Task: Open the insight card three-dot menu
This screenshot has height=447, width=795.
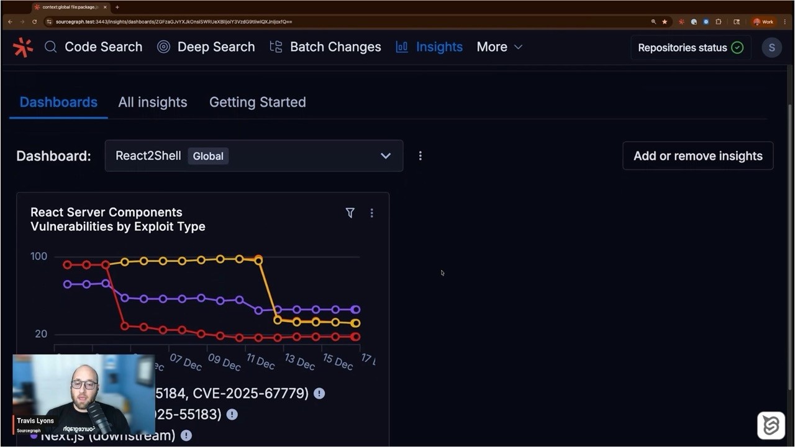Action: coord(371,213)
